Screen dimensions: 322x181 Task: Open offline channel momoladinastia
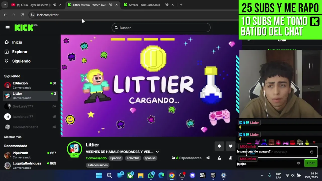click(x=30, y=127)
